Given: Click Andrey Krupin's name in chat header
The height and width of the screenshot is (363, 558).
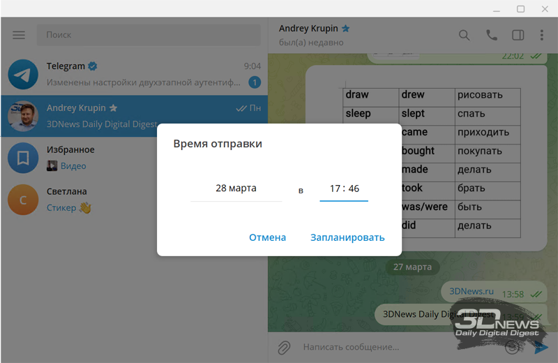Looking at the screenshot, I should tap(308, 29).
